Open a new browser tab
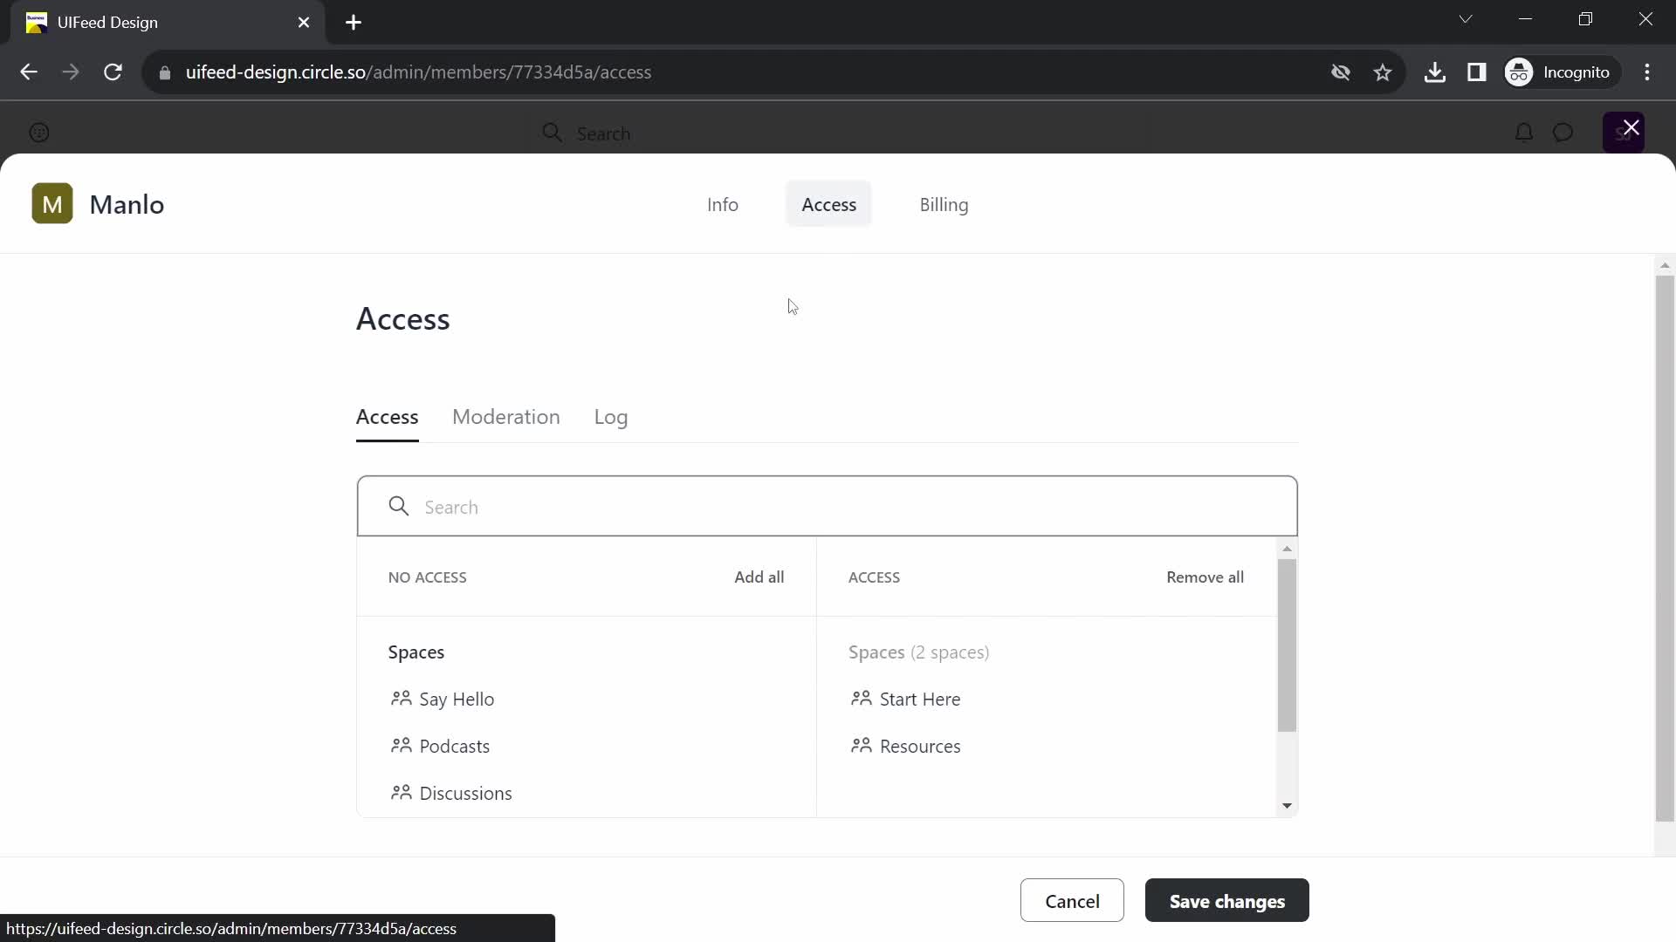Image resolution: width=1676 pixels, height=942 pixels. (x=354, y=23)
